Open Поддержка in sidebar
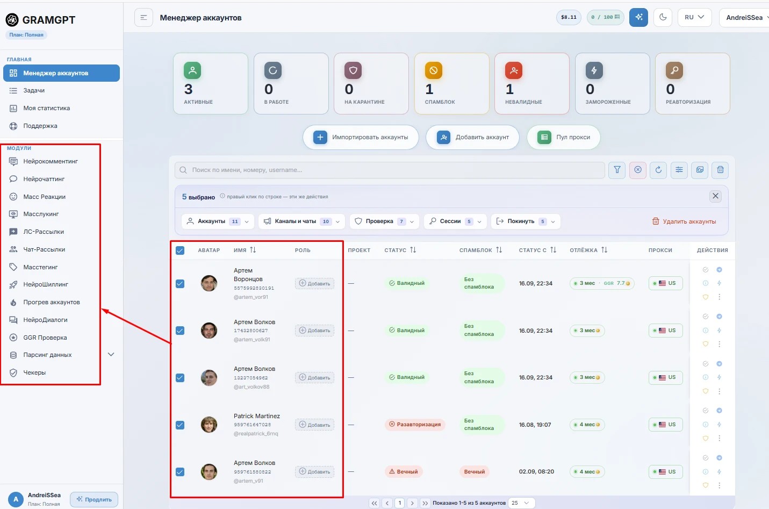The width and height of the screenshot is (769, 509). 40,126
